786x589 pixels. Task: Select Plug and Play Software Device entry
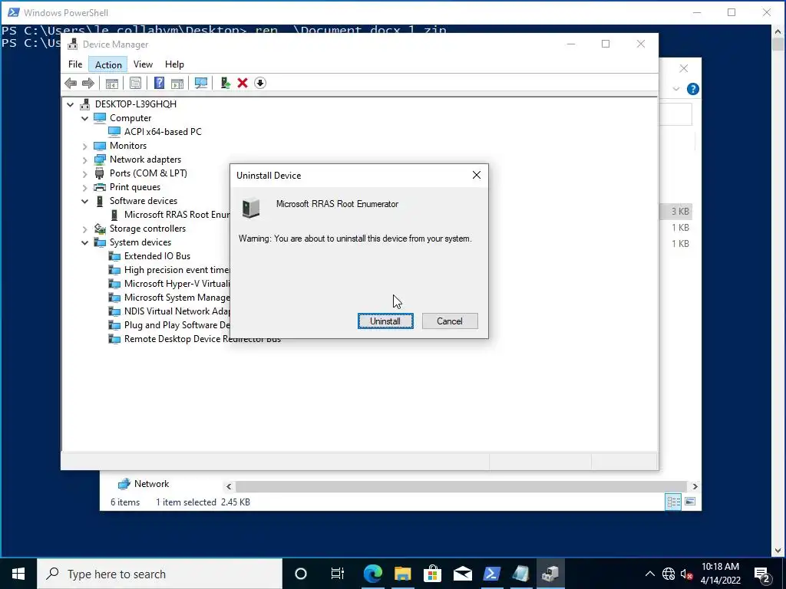[177, 325]
